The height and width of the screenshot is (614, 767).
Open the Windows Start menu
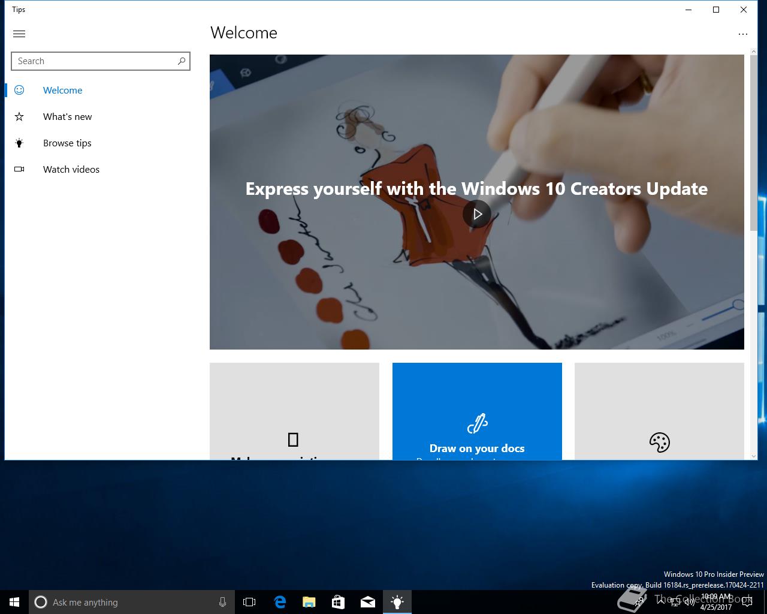coord(14,602)
